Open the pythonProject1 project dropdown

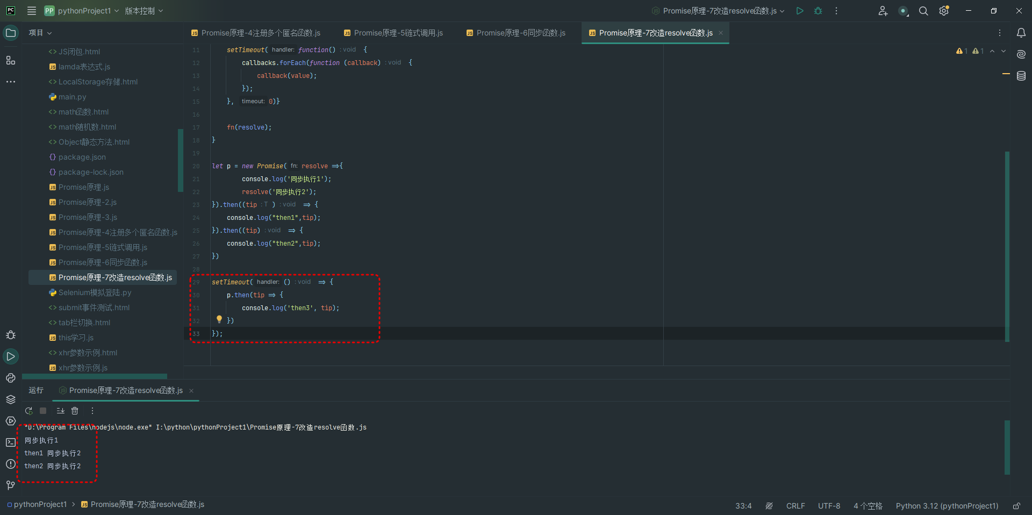coord(81,11)
